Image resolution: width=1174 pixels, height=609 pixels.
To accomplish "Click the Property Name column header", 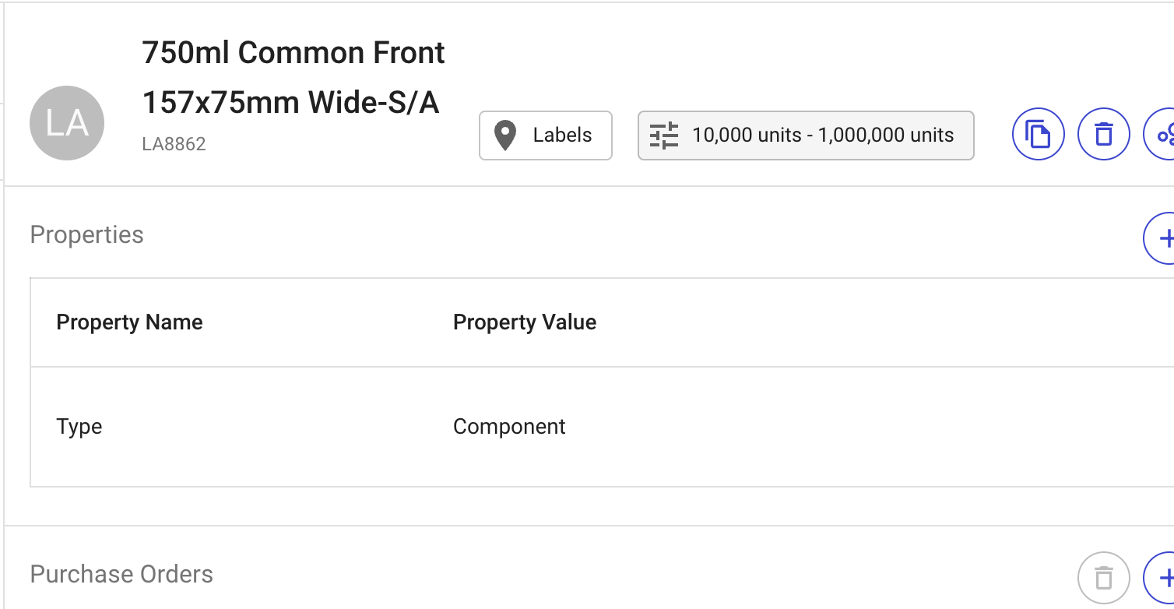I will (x=129, y=322).
